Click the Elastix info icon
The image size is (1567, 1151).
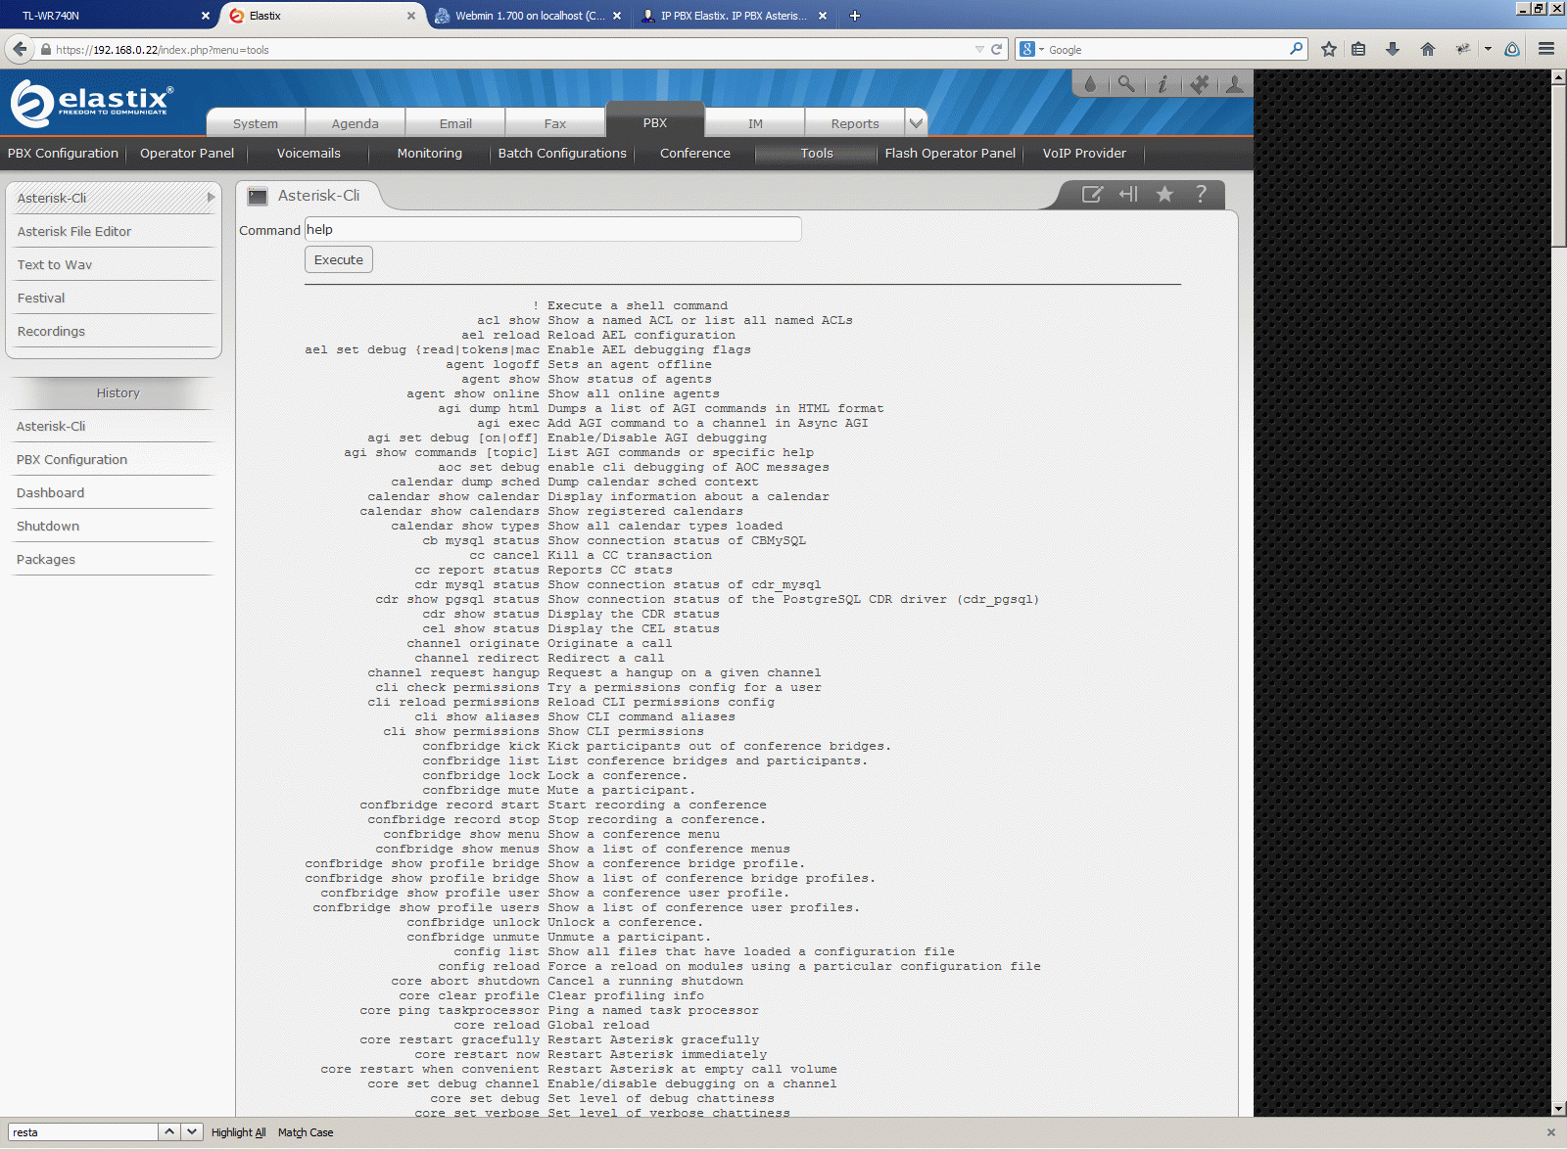[x=1163, y=84]
